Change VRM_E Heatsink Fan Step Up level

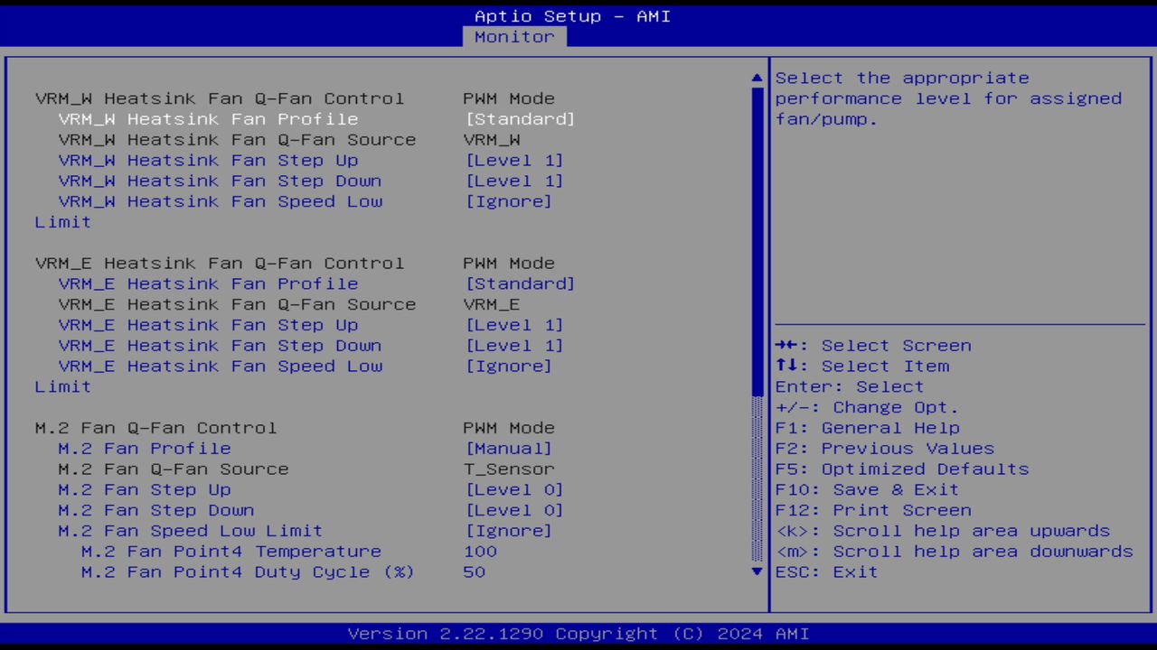point(514,326)
